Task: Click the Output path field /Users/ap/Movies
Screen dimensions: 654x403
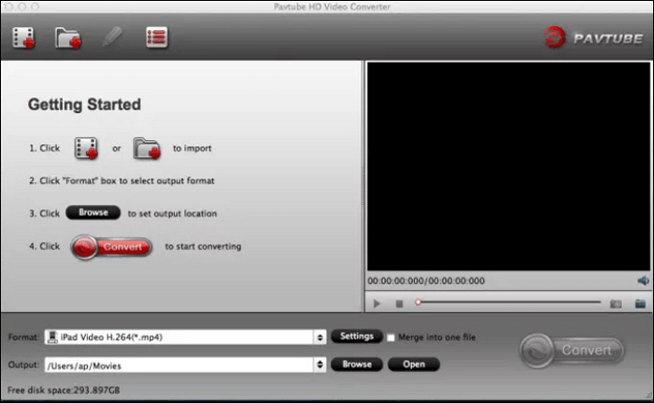Action: pyautogui.click(x=185, y=365)
